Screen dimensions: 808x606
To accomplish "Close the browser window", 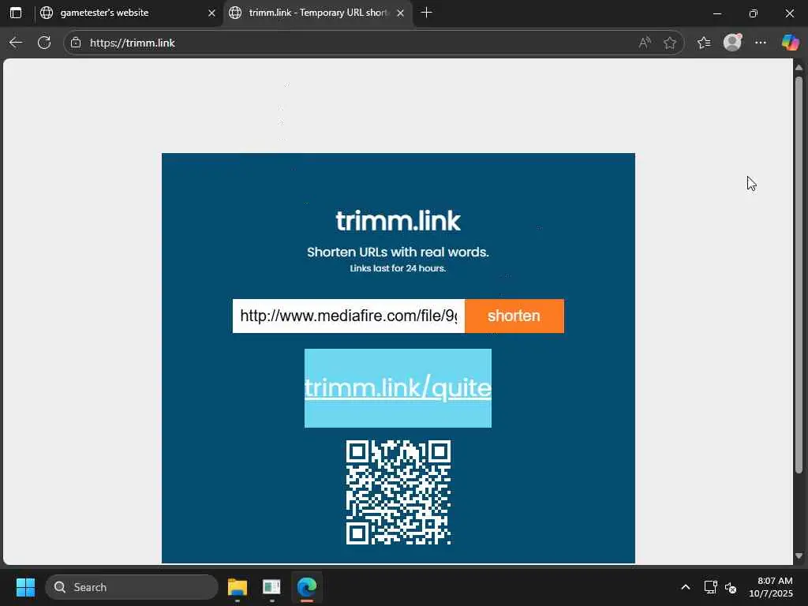I will (x=789, y=13).
